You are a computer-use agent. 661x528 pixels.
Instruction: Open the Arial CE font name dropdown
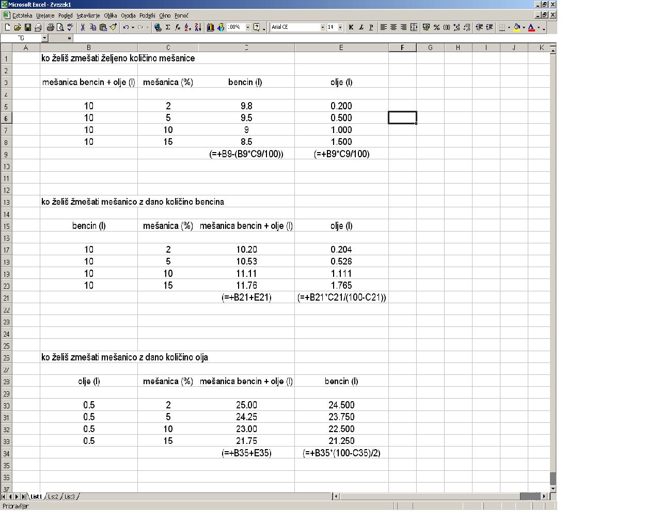tap(323, 27)
